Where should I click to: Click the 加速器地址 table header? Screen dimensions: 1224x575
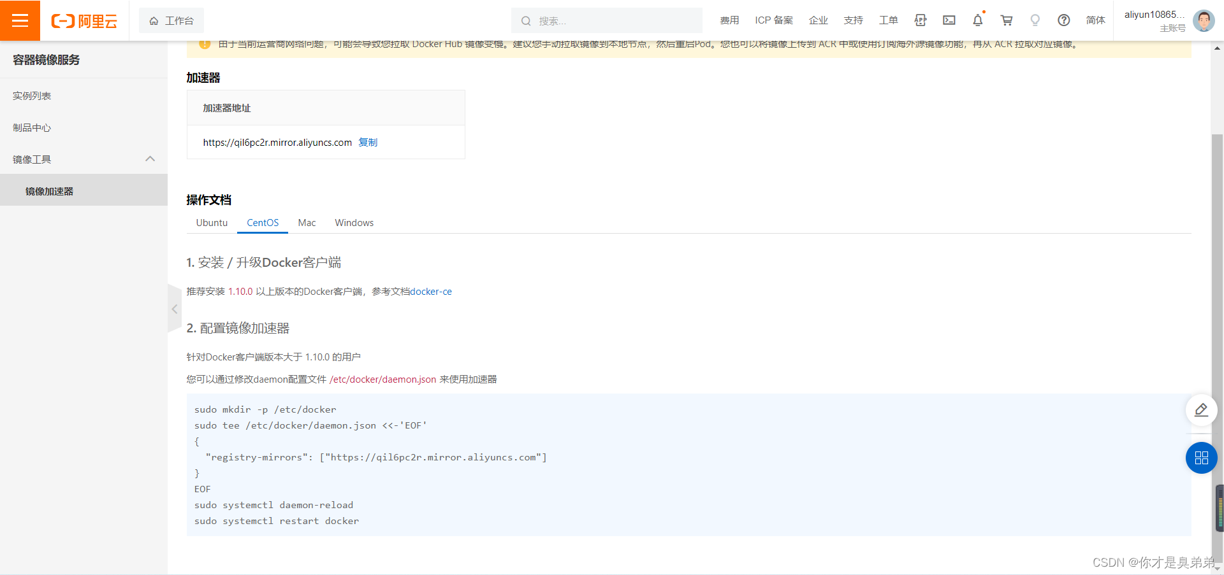227,108
